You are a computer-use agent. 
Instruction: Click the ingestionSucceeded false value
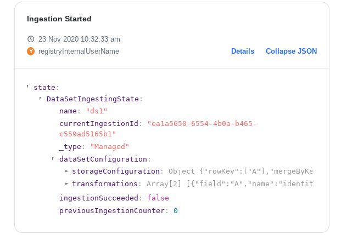click(x=158, y=198)
